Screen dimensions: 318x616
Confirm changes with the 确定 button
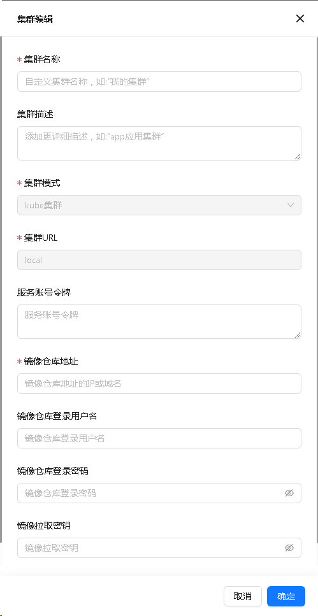click(286, 596)
